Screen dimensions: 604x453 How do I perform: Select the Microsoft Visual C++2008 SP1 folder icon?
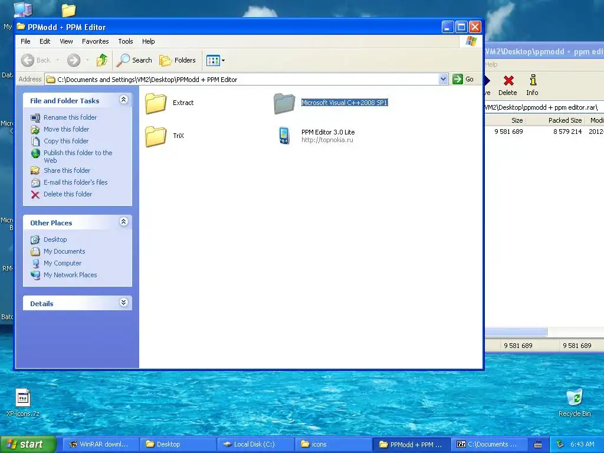[284, 103]
